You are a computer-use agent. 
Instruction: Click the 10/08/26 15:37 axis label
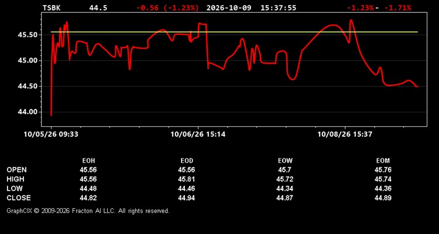click(345, 135)
